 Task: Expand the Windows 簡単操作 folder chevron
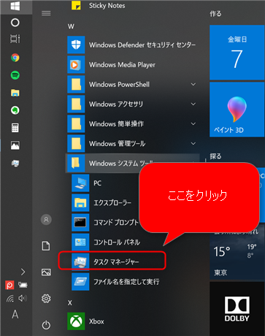click(193, 123)
